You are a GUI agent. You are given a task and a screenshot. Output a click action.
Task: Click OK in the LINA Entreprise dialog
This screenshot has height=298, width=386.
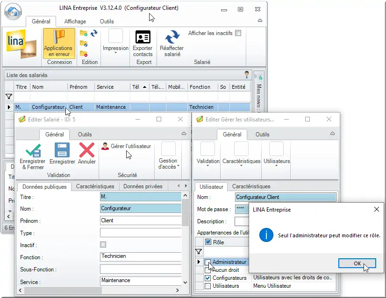coord(357,263)
